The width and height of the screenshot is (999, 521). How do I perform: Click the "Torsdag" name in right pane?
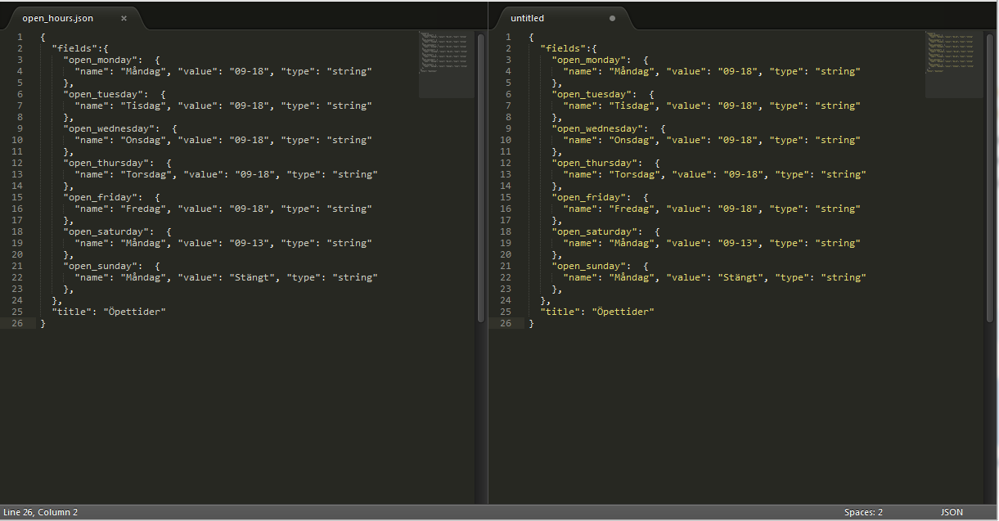637,174
